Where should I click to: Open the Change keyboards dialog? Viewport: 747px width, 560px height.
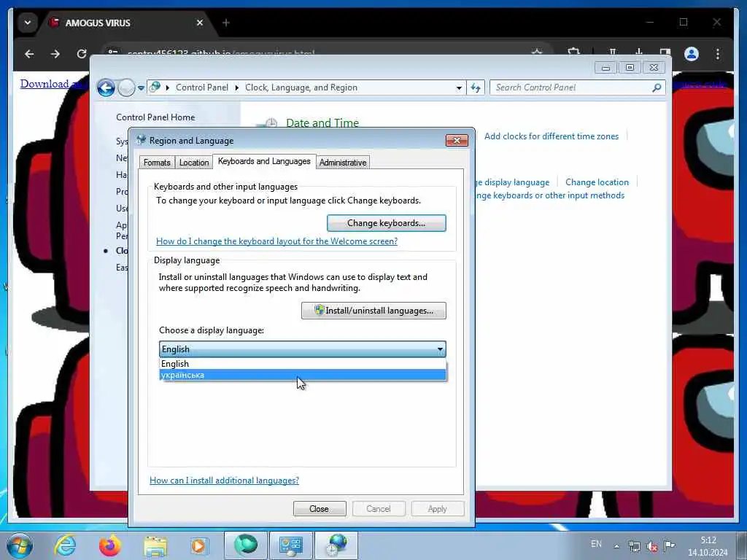tap(387, 223)
